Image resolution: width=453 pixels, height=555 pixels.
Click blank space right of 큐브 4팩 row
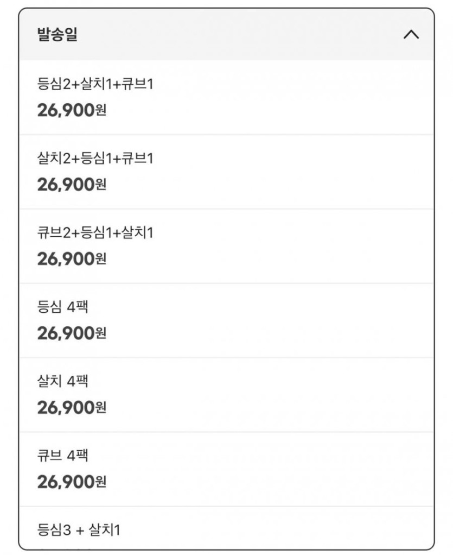[x=298, y=469]
